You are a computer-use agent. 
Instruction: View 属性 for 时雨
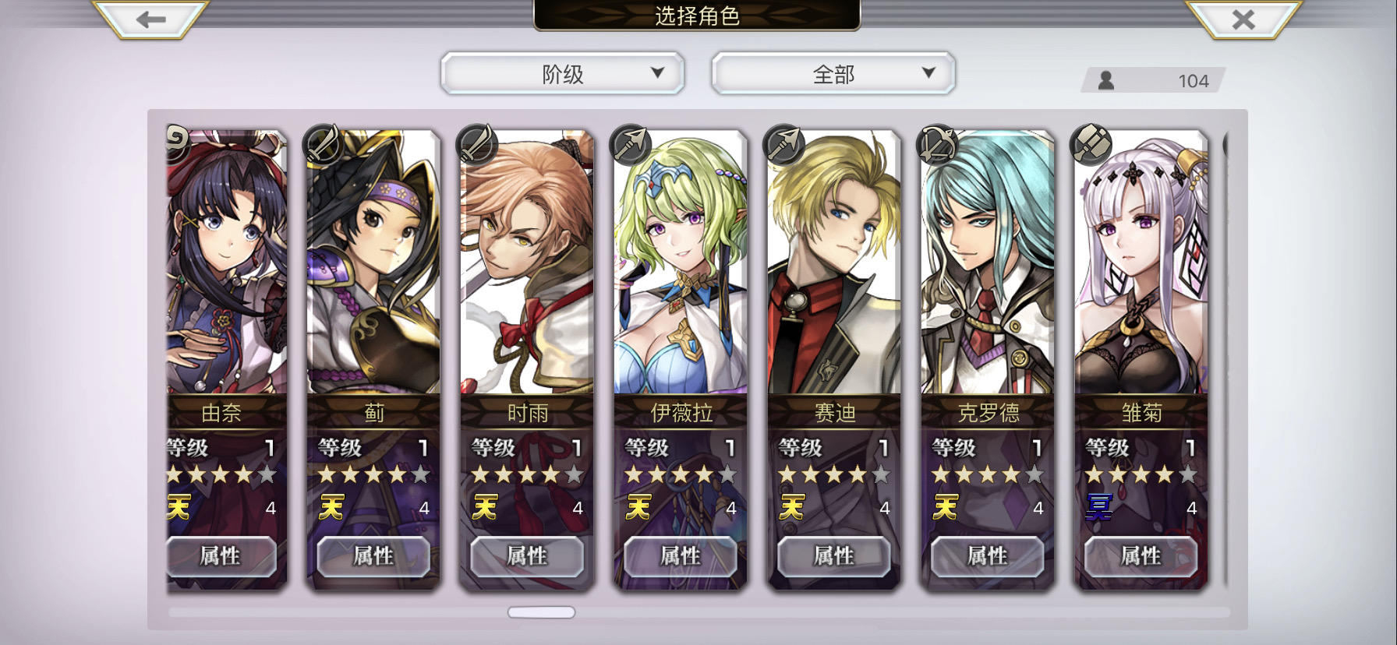point(526,556)
